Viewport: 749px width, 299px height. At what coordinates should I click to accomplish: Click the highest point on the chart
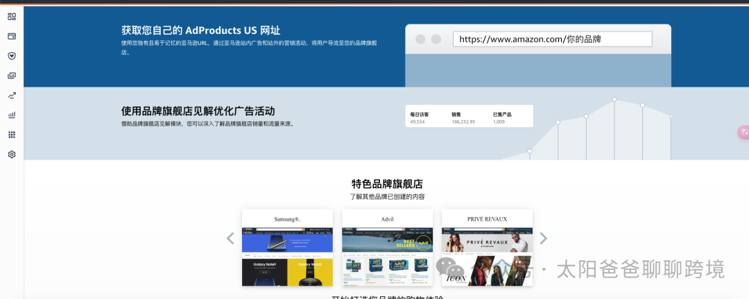pos(614,99)
